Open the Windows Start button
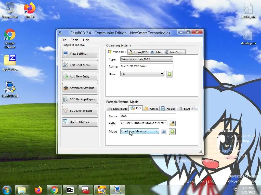The width and height of the screenshot is (261, 195). click(x=7, y=190)
